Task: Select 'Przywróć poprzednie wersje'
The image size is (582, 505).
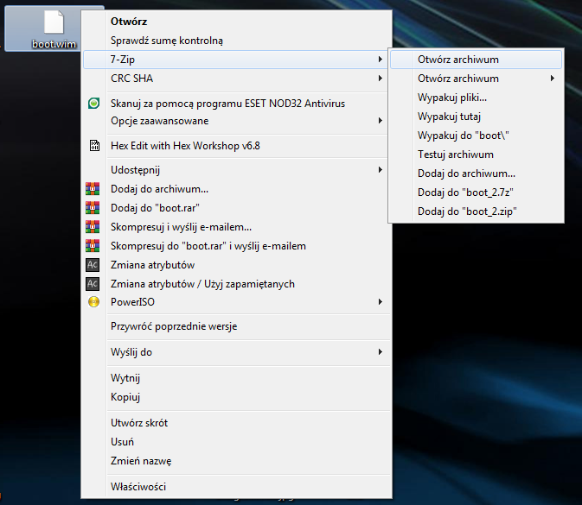Action: [237, 326]
